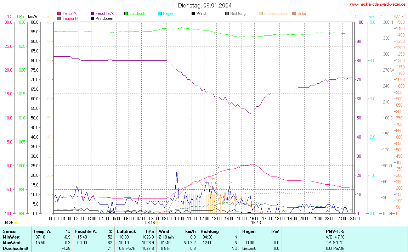Click the green Luftdruck legend square
Viewport: 408px width, 252px height.
pyautogui.click(x=126, y=13)
